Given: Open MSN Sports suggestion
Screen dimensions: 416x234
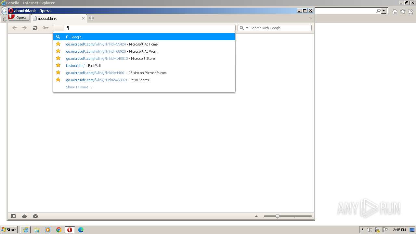Looking at the screenshot, I should (144, 80).
